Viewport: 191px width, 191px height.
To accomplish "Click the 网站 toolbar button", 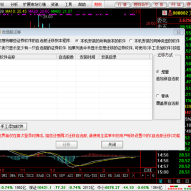I will tap(176, 5).
